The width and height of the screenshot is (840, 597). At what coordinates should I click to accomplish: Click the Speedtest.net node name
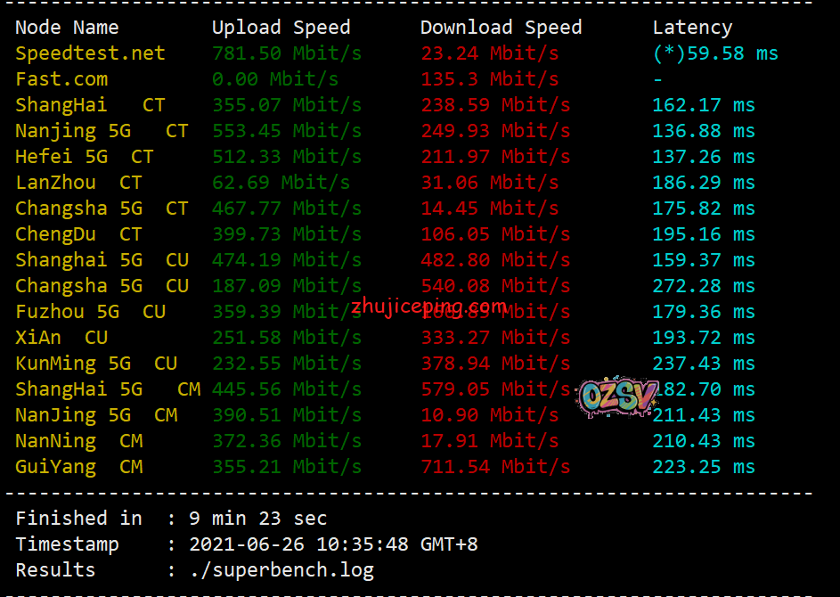(x=90, y=53)
